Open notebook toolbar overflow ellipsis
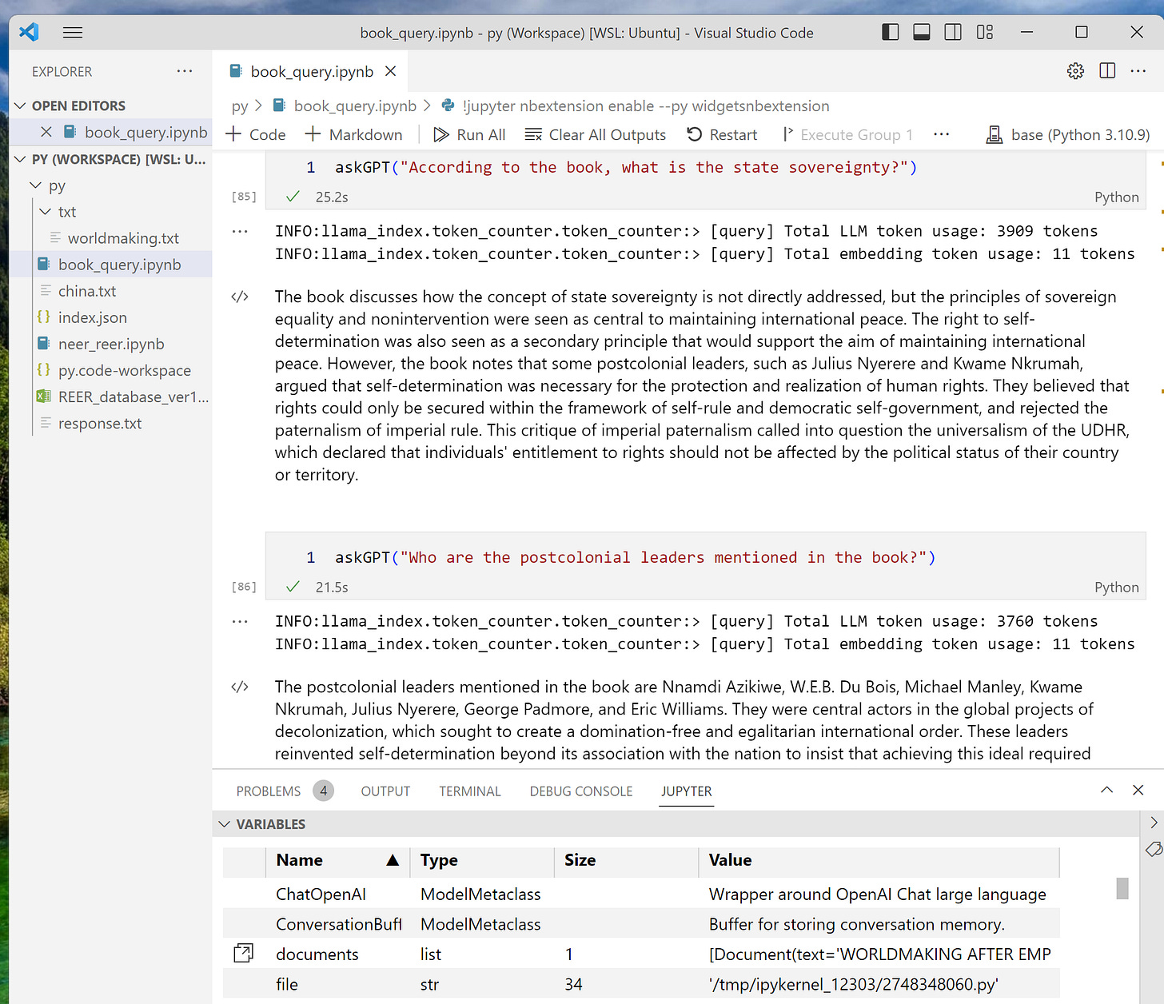This screenshot has width=1164, height=1004. click(x=942, y=134)
